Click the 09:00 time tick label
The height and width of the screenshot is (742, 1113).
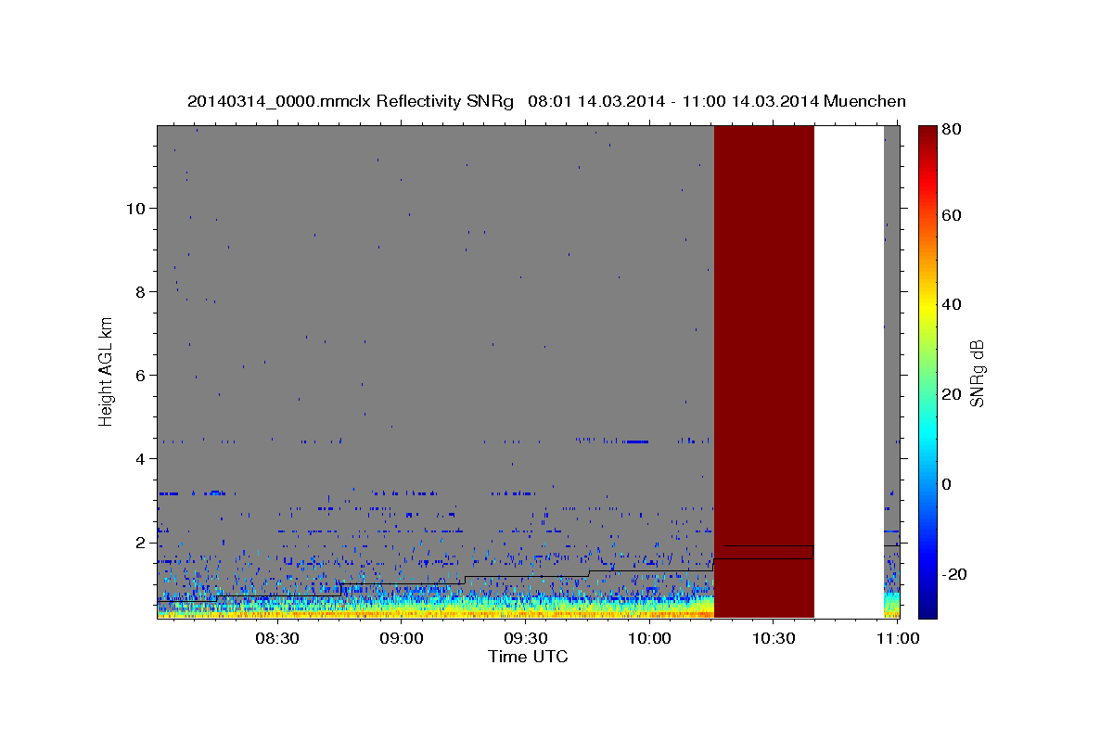click(402, 639)
